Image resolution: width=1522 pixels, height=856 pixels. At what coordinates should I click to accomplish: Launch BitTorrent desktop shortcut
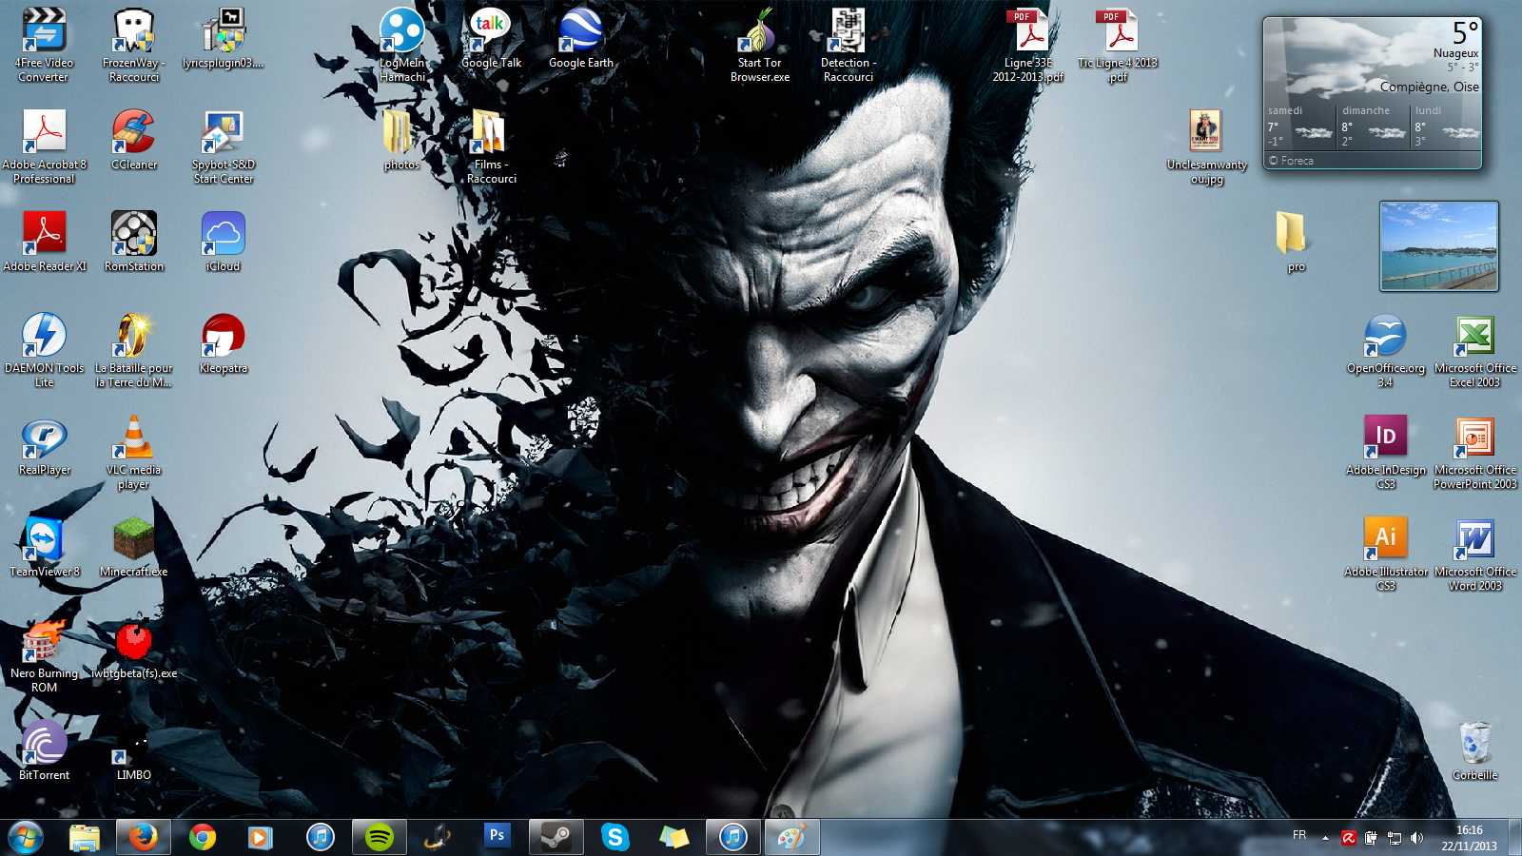[x=44, y=750]
